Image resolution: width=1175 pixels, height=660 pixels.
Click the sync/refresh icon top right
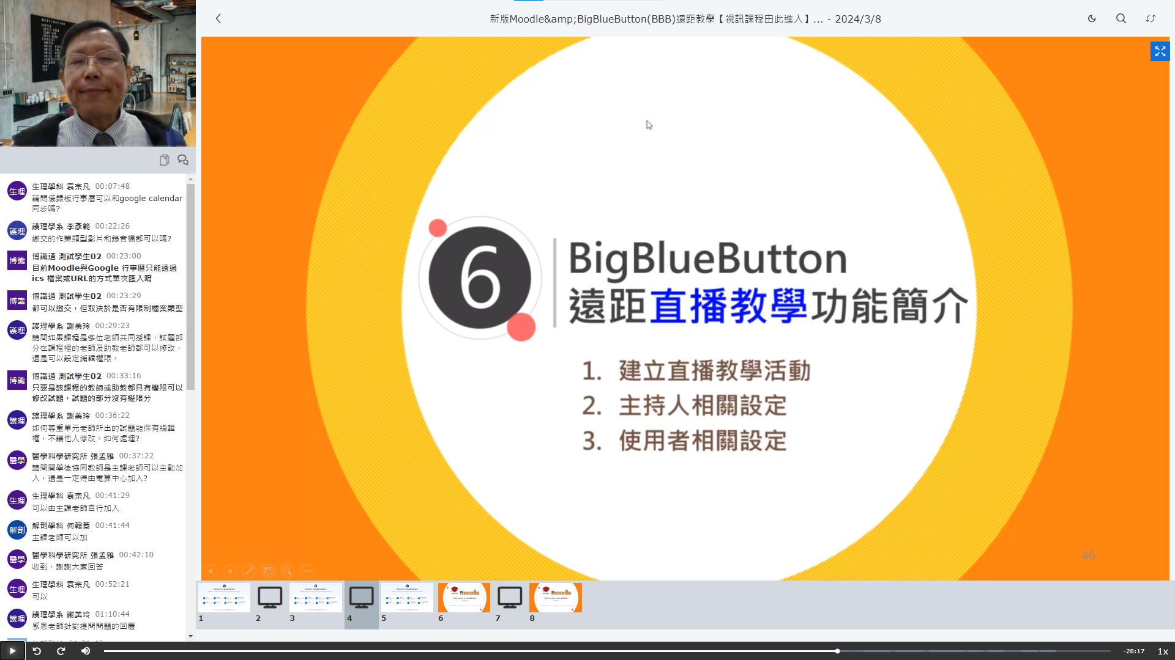pos(1151,18)
